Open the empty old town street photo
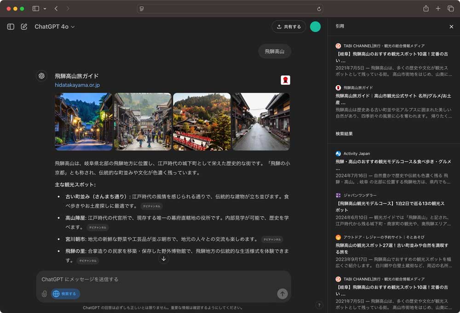 (x=261, y=122)
